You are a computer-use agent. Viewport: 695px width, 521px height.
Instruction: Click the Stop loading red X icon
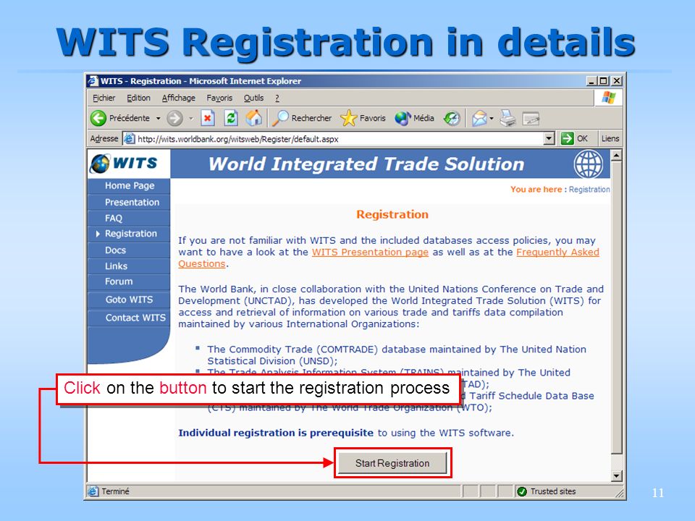207,118
